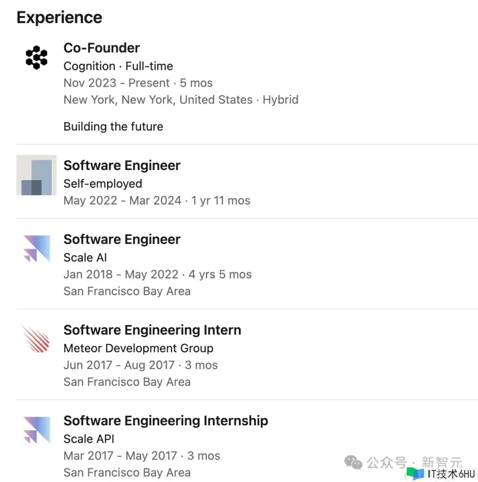The width and height of the screenshot is (478, 482).
Task: Click the Meteor Development Group name
Action: point(139,348)
